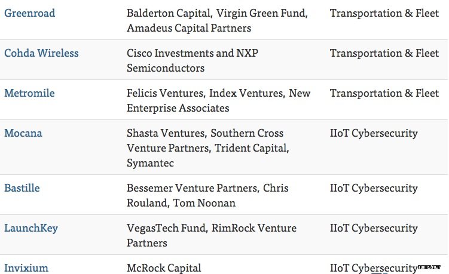Click the Cisco Investments and NXP cell
The height and width of the screenshot is (274, 449).
click(193, 61)
